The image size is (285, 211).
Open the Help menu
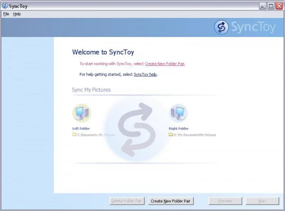(x=17, y=14)
